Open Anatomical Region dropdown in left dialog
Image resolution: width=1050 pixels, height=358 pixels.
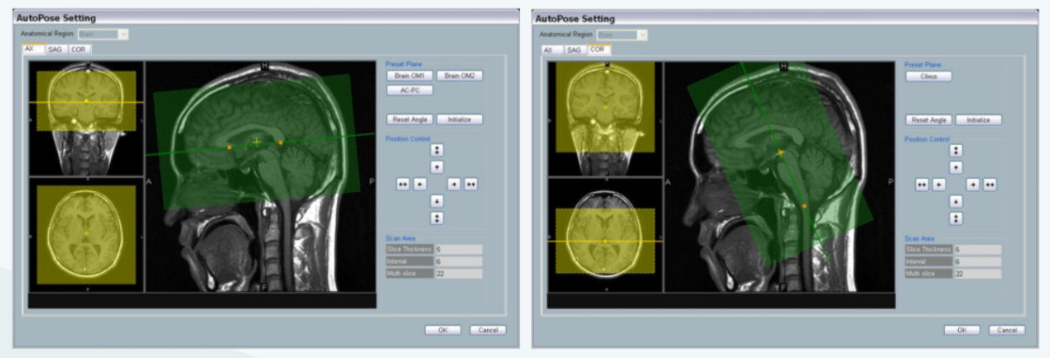click(x=104, y=34)
